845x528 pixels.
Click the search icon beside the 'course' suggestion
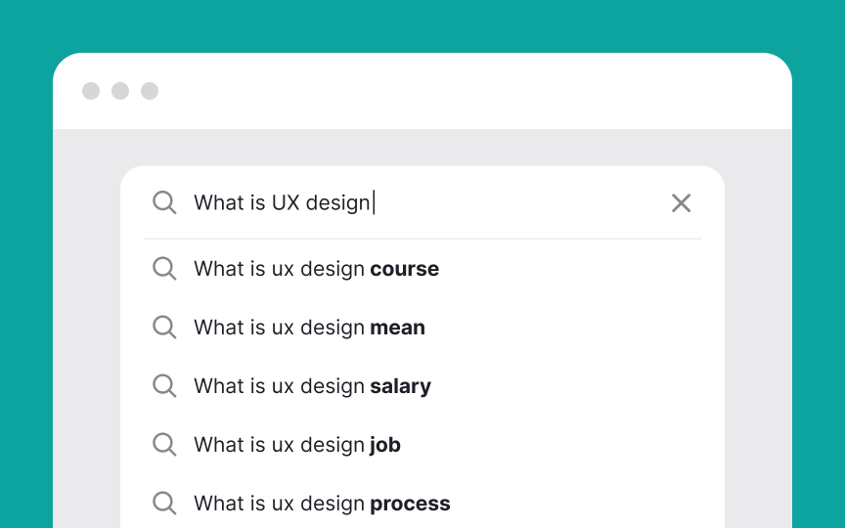[x=164, y=268]
